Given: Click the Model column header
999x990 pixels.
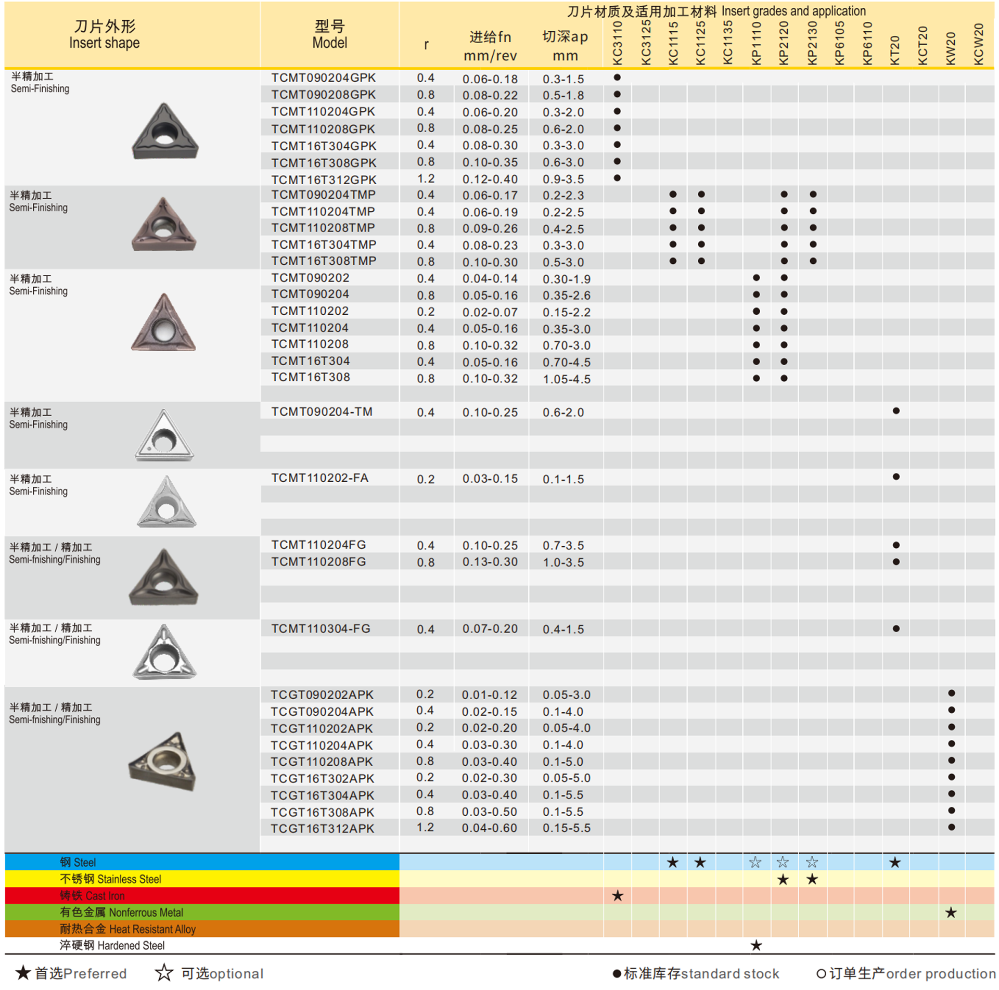Looking at the screenshot, I should click(329, 34).
